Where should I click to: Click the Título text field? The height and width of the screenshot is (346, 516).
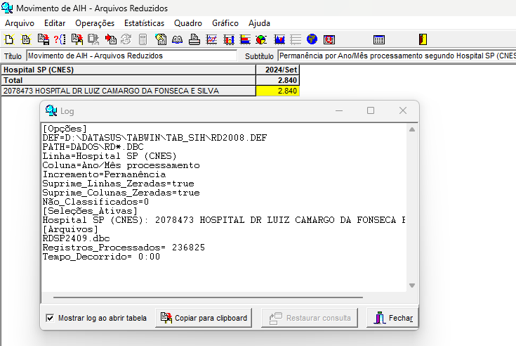tap(132, 56)
